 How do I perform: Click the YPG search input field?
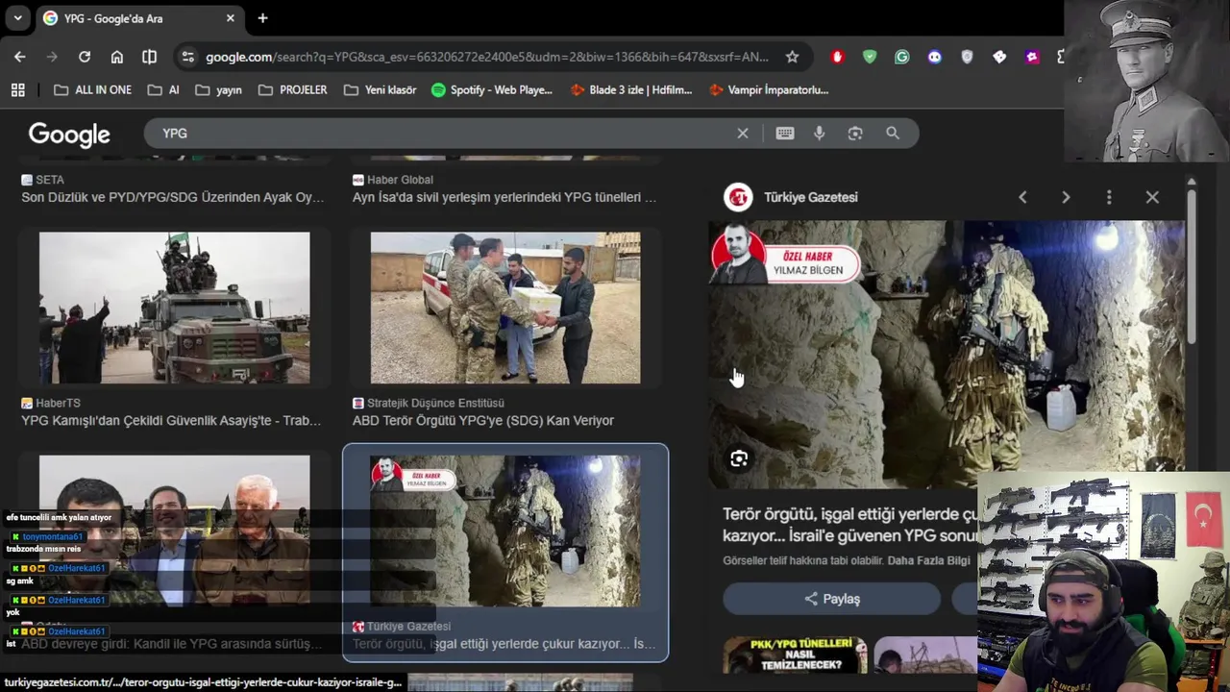pyautogui.click(x=442, y=134)
